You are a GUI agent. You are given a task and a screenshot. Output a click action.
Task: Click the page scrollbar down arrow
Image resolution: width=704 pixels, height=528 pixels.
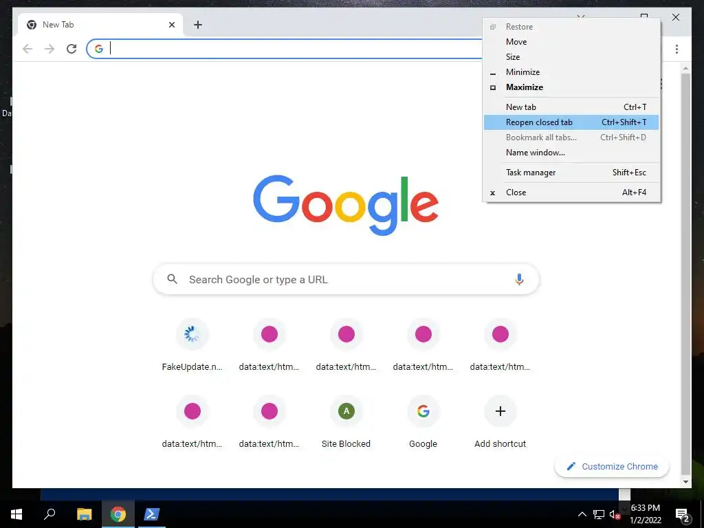click(685, 482)
